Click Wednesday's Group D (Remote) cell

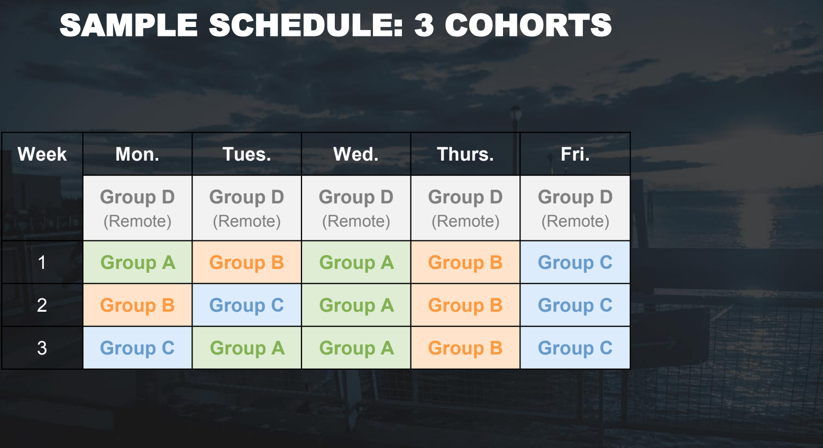(x=356, y=208)
